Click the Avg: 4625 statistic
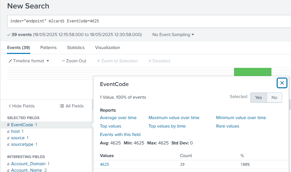The width and height of the screenshot is (291, 172). coord(110,143)
